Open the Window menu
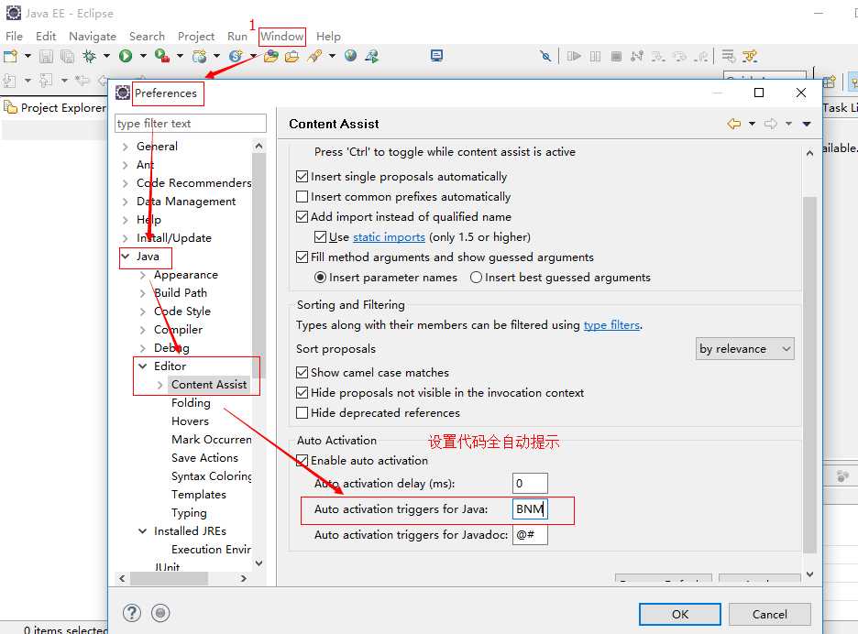Viewport: 858px width, 634px height. 281,37
